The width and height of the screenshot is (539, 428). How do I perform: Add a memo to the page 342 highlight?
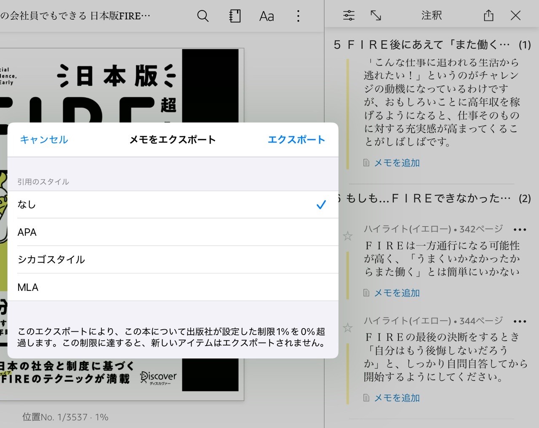[x=397, y=293]
